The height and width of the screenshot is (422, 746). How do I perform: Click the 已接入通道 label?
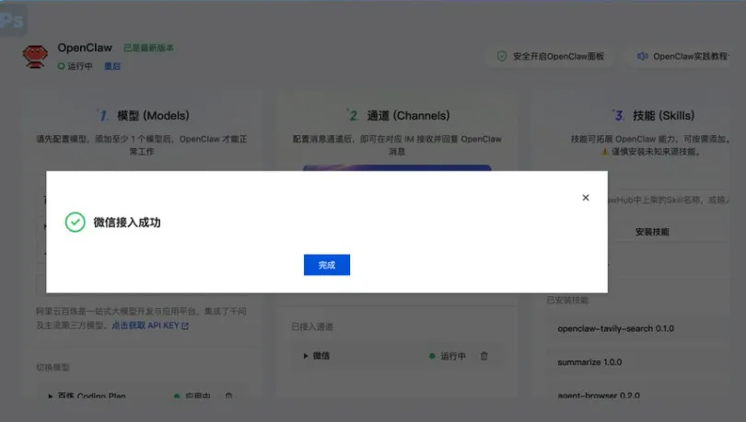(312, 326)
